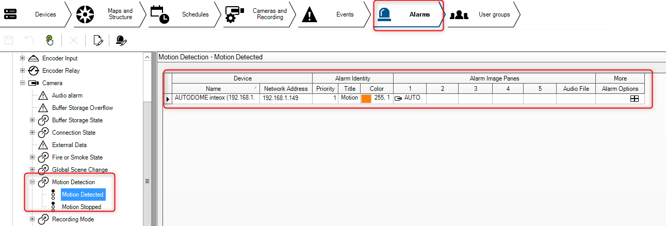Click the Network Address column header

tap(286, 89)
